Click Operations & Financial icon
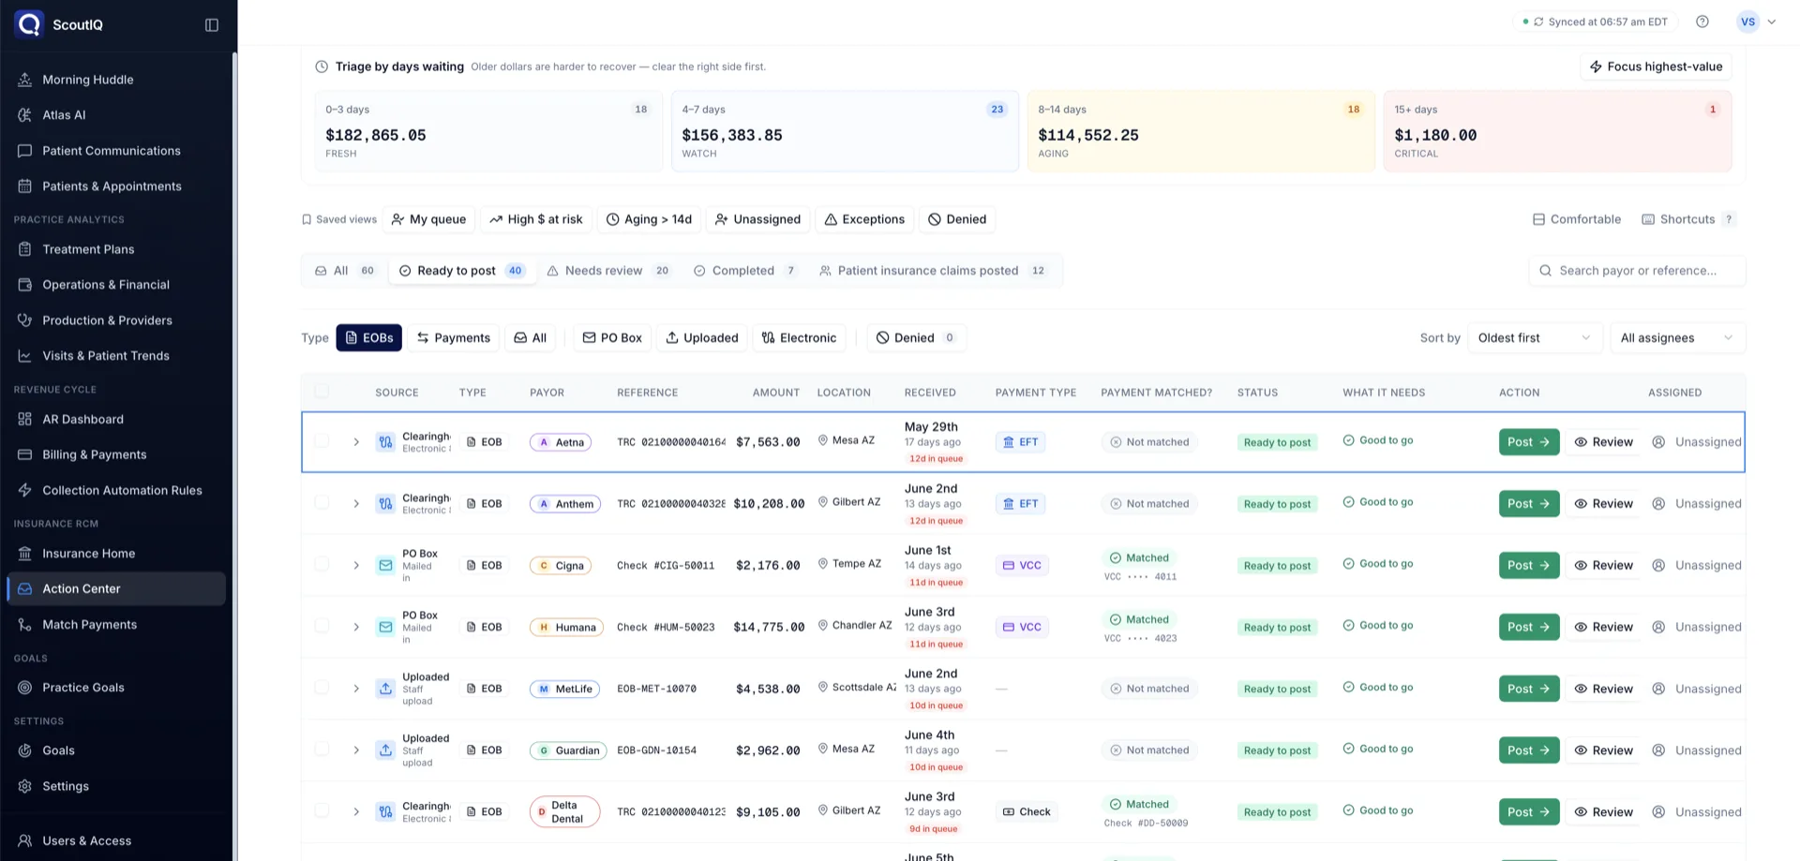 point(25,285)
